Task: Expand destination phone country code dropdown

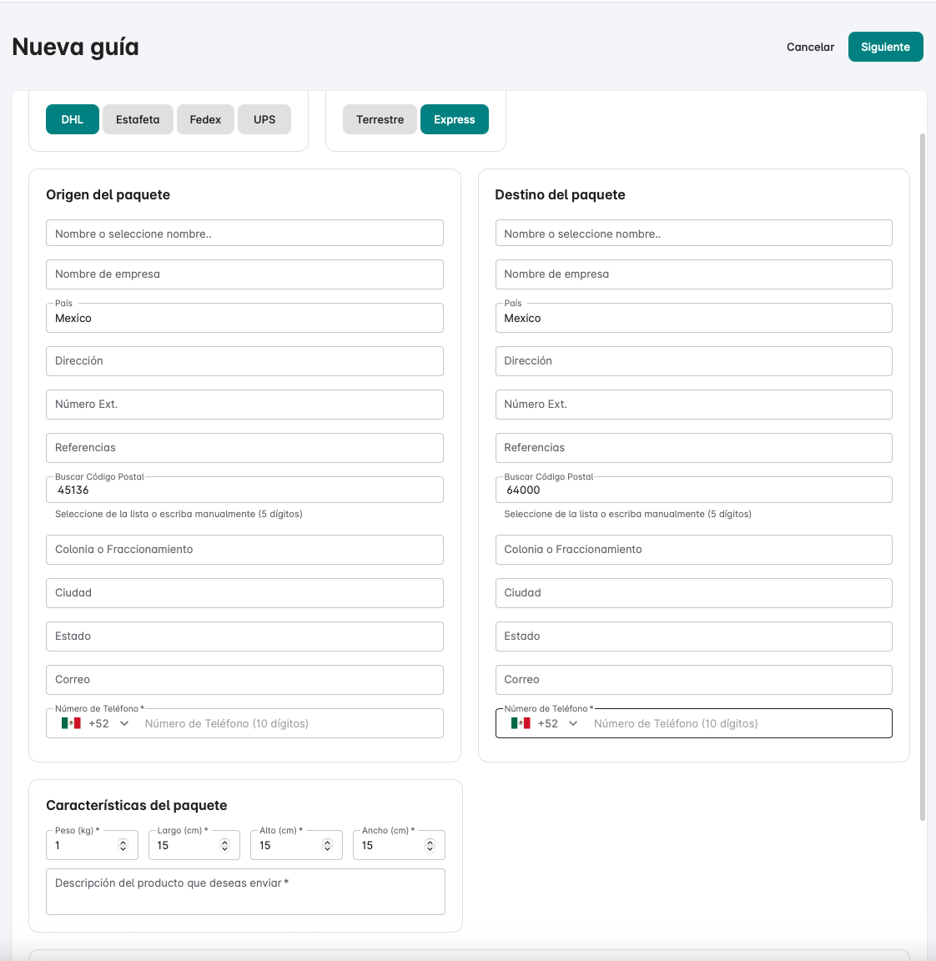Action: click(573, 723)
